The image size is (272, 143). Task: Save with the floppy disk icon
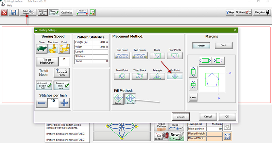pos(14,13)
